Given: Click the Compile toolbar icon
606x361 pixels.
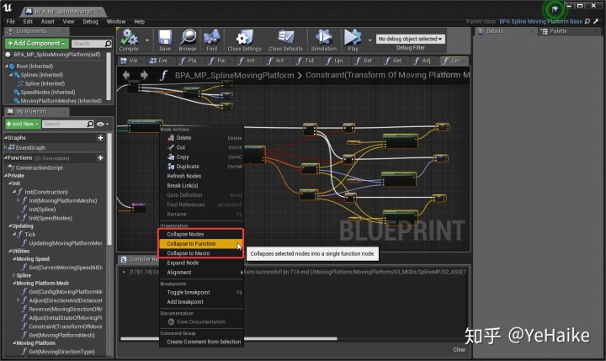Looking at the screenshot, I should tap(129, 40).
